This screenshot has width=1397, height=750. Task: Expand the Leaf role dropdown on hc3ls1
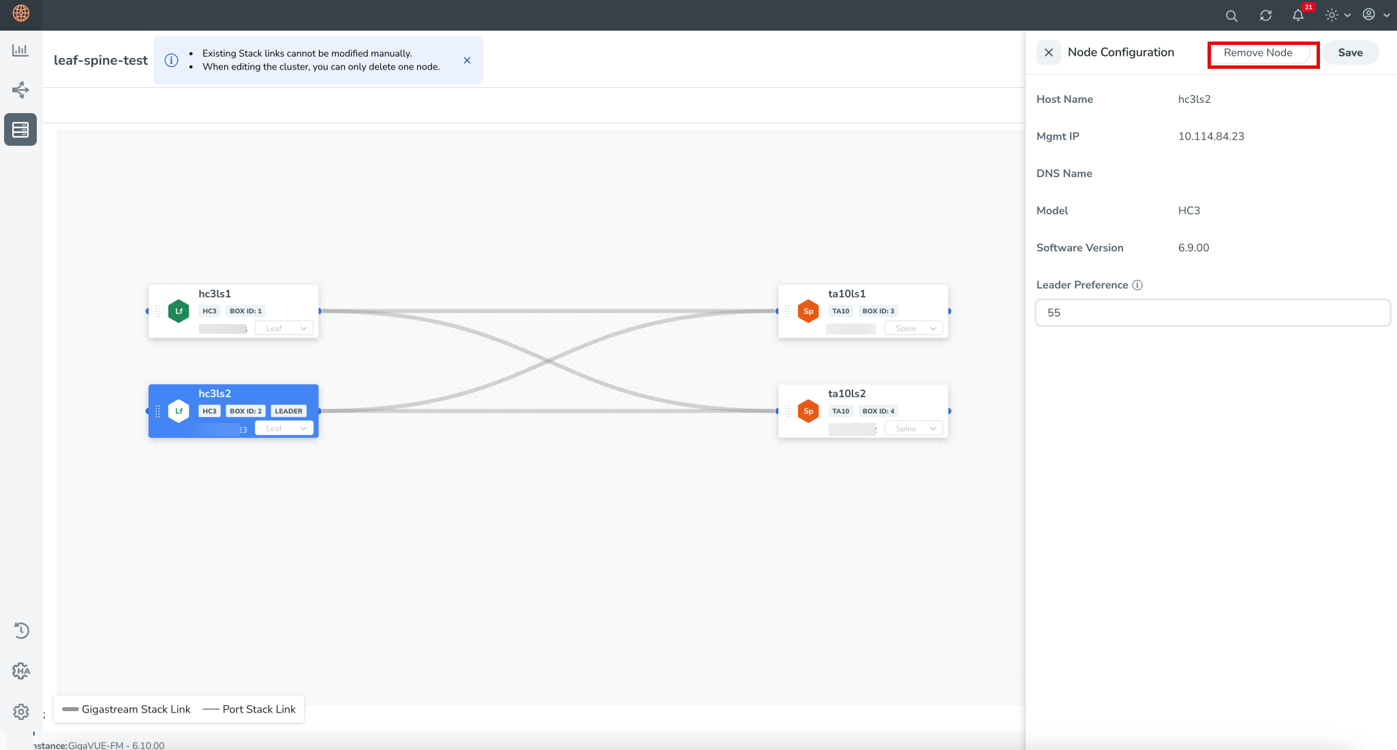[x=284, y=328]
